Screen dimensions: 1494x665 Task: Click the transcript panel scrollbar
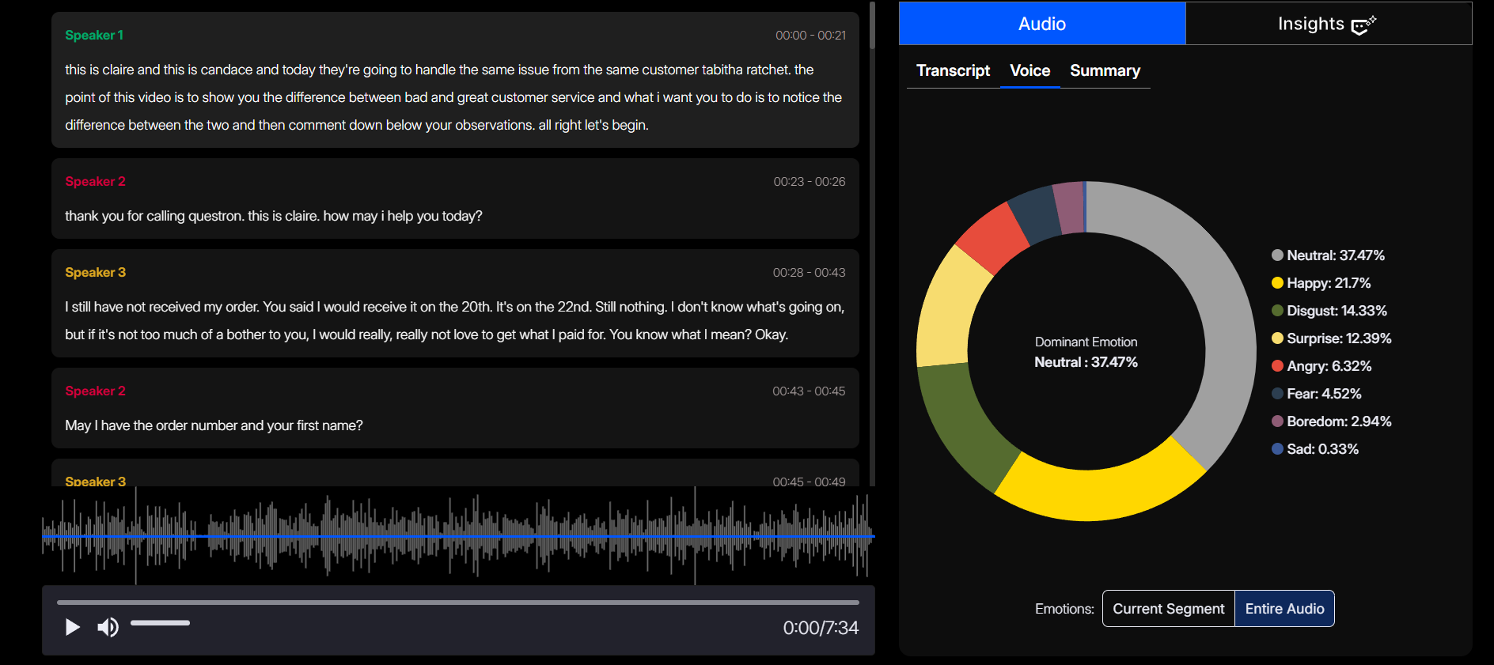coord(872,25)
